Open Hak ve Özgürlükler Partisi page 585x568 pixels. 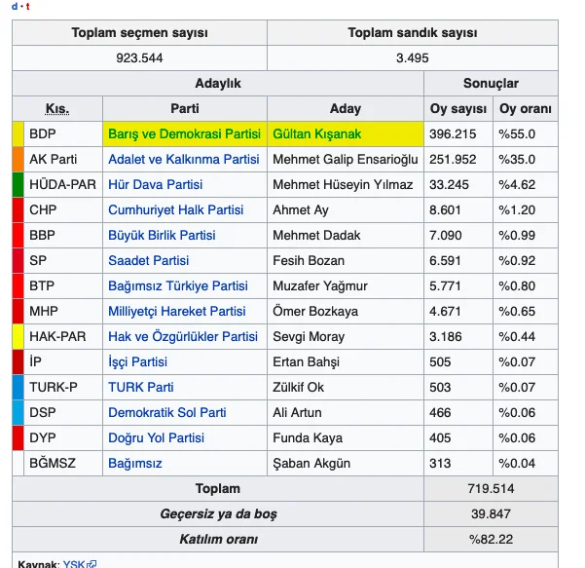183,336
